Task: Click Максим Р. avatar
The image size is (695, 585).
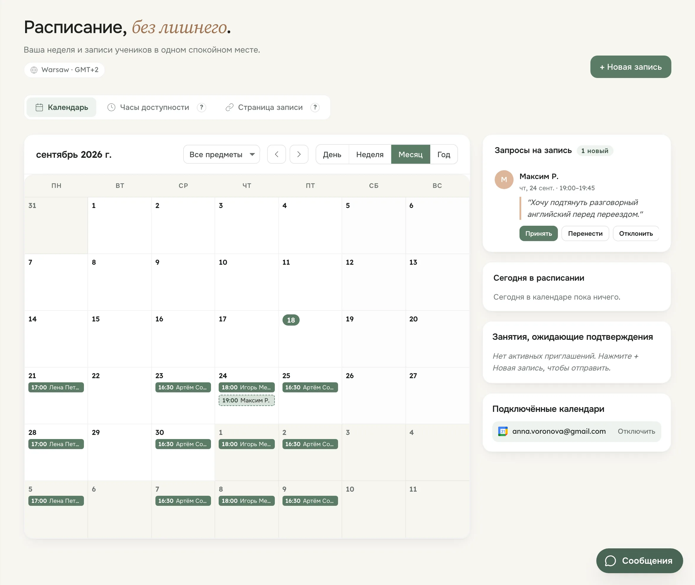Action: coord(504,179)
